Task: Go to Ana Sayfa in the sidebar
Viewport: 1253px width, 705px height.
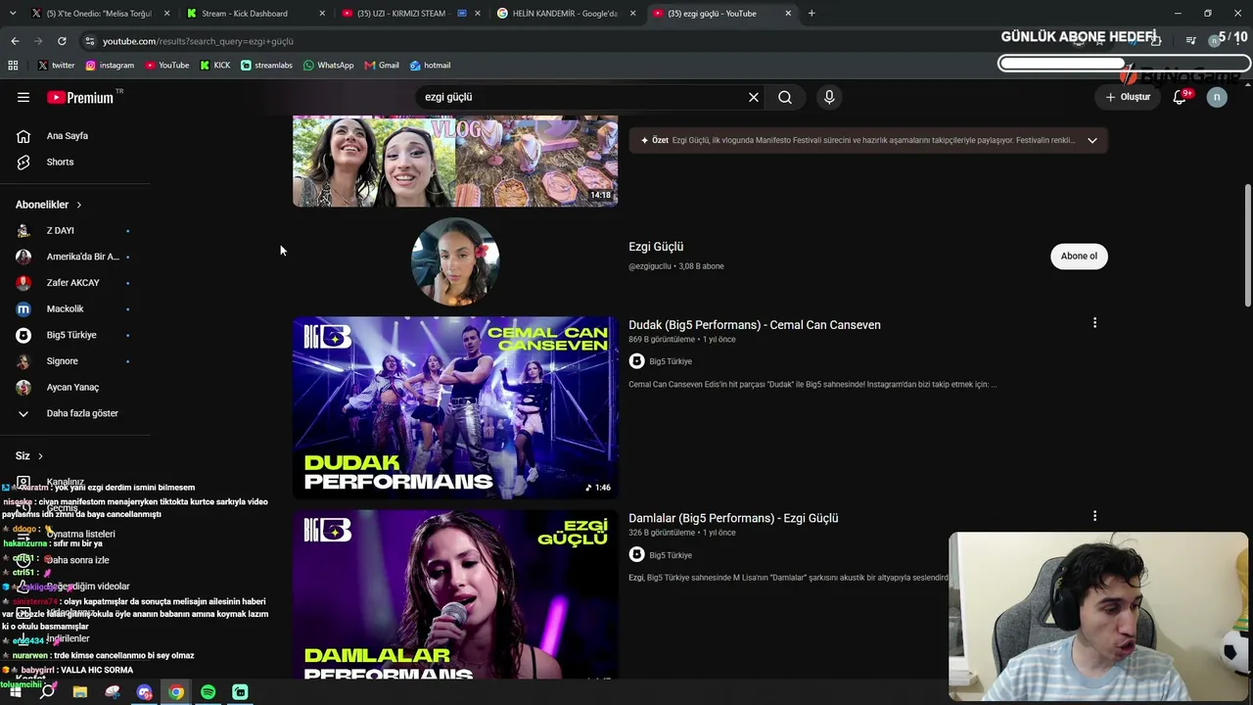Action: point(67,136)
